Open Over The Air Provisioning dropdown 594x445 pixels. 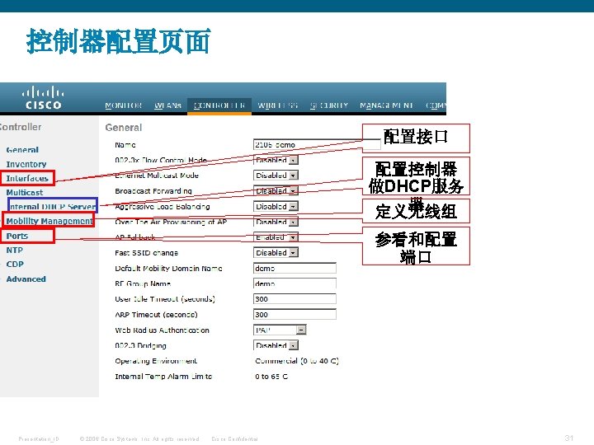tap(276, 222)
